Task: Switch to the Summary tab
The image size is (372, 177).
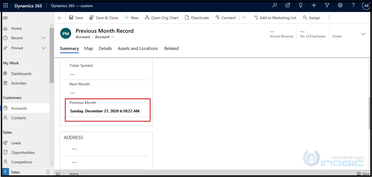Action: [x=69, y=49]
